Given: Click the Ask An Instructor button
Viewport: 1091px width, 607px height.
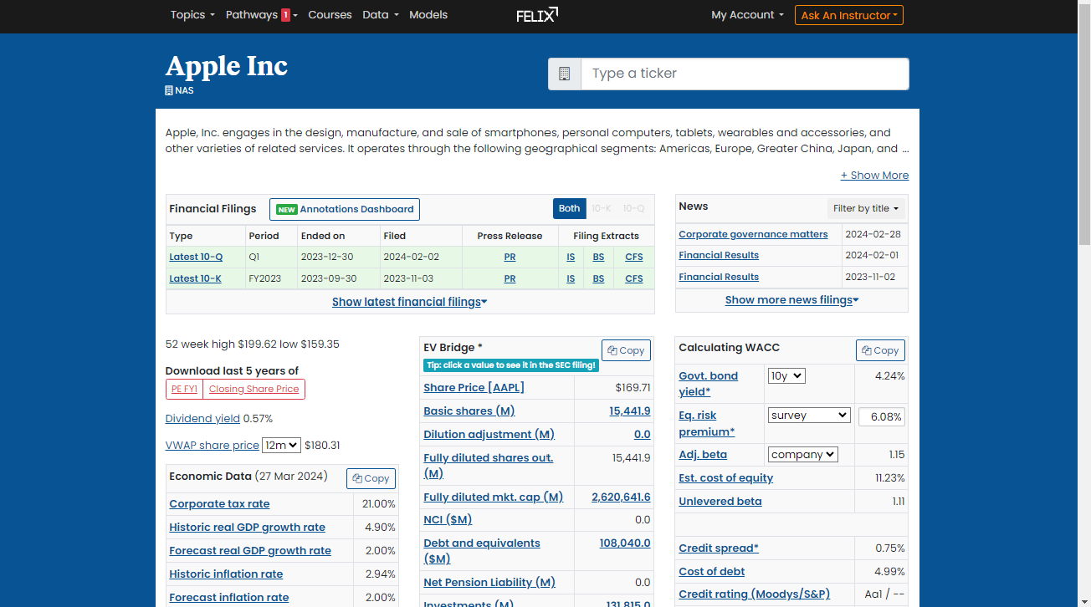Looking at the screenshot, I should click(x=848, y=15).
